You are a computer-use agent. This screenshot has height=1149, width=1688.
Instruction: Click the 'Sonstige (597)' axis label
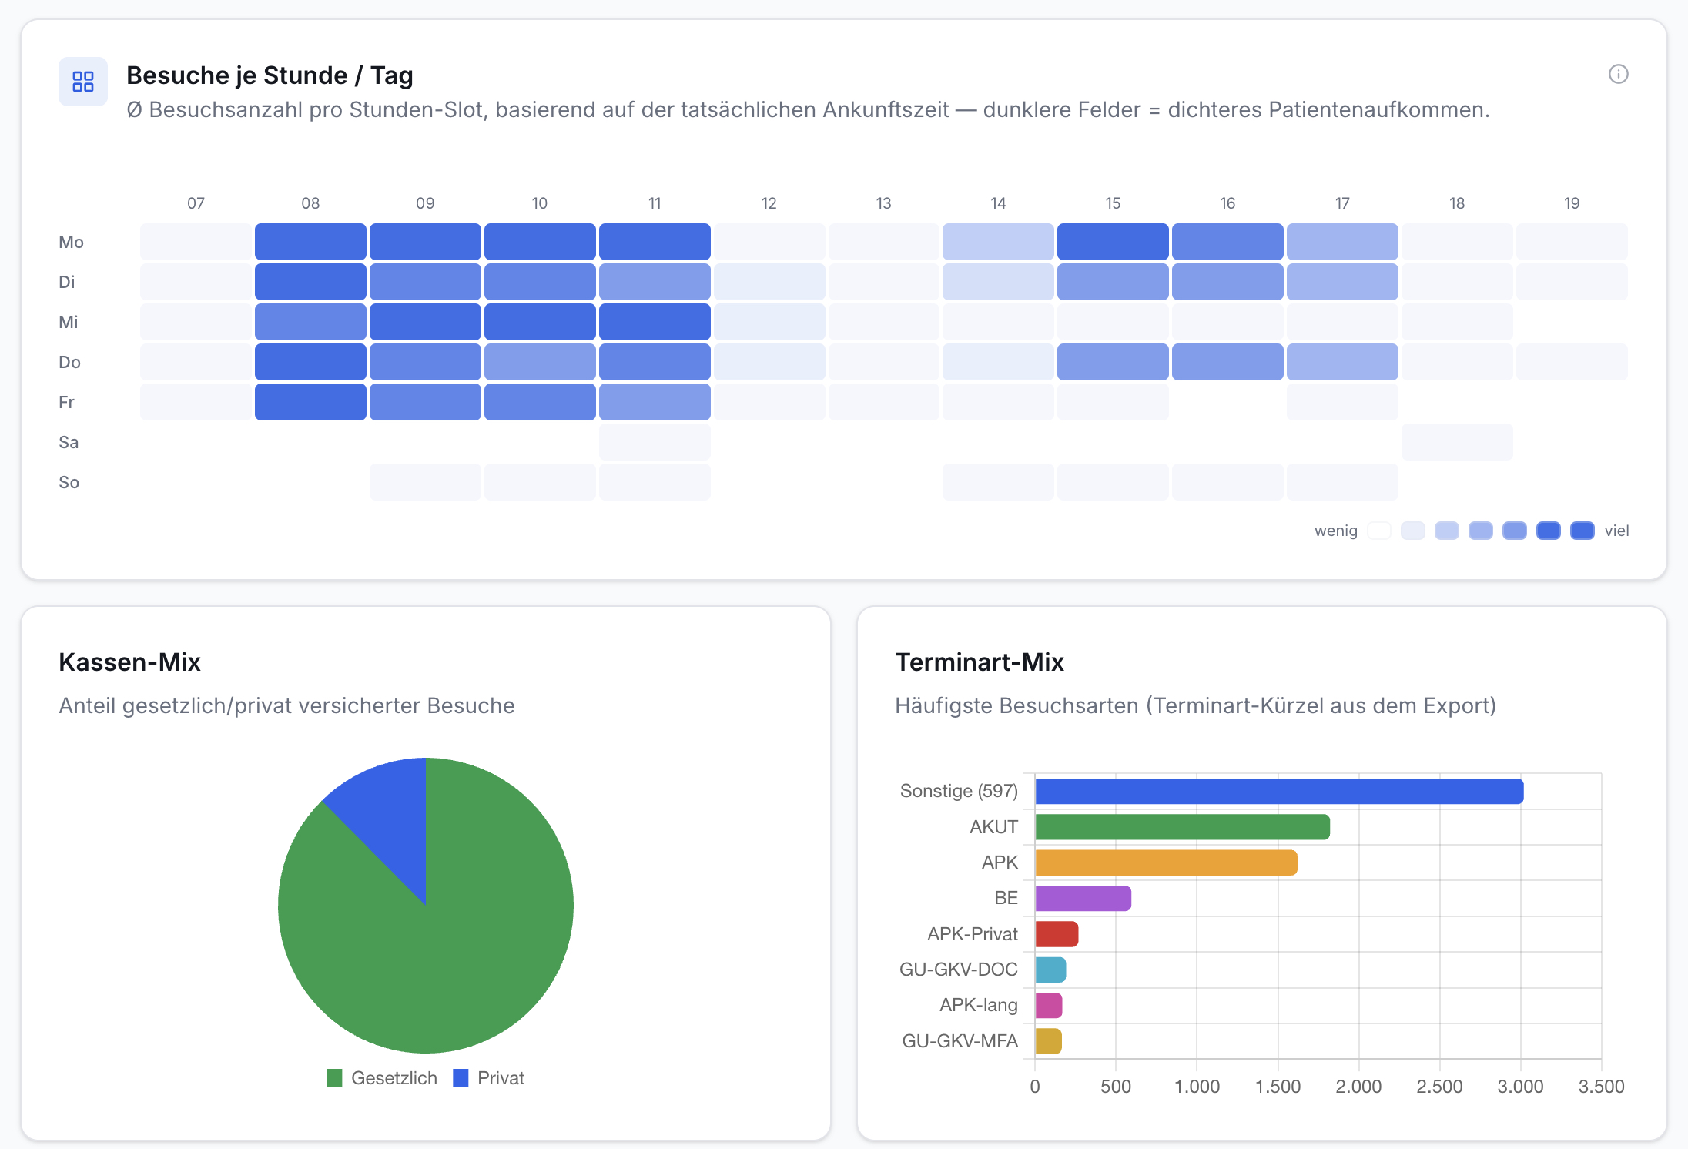click(959, 791)
